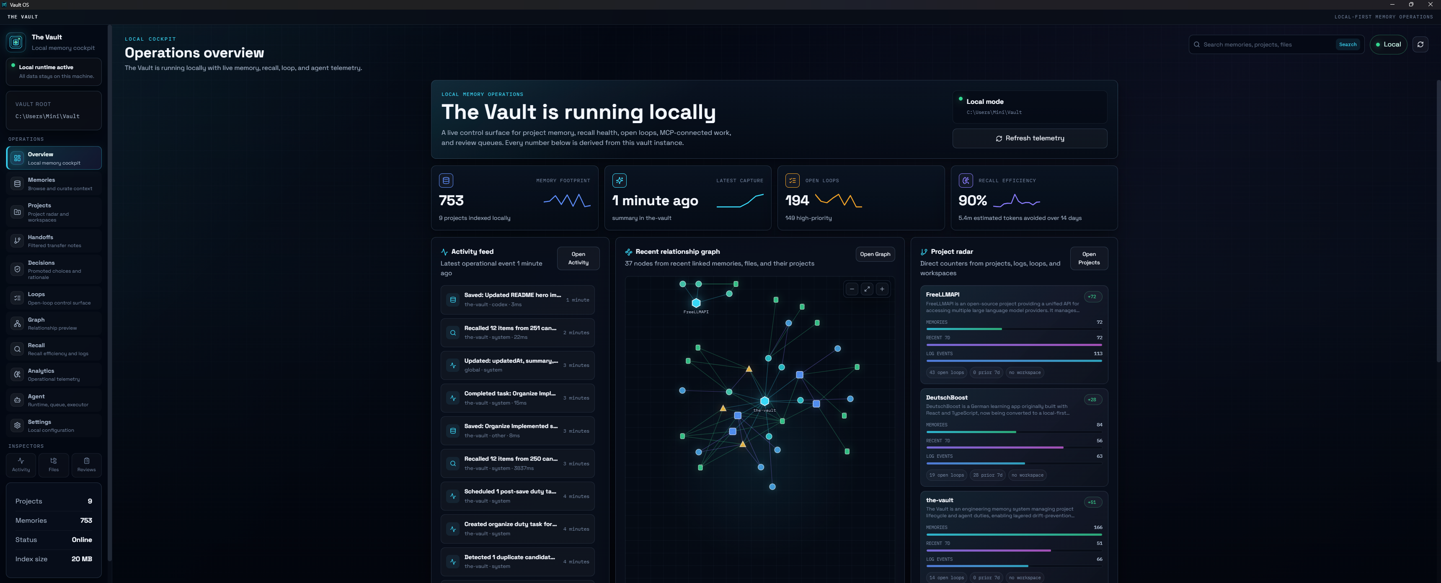Open 'Detected 1 duplicate candidat' entry
Screen dimensions: 1441x583
(517, 562)
